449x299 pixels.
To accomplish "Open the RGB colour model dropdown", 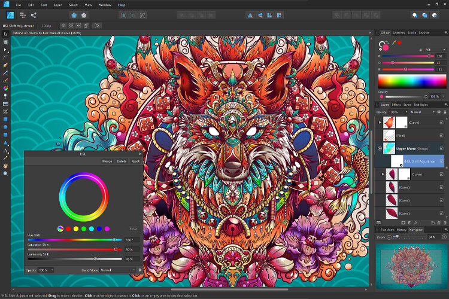I will 435,50.
